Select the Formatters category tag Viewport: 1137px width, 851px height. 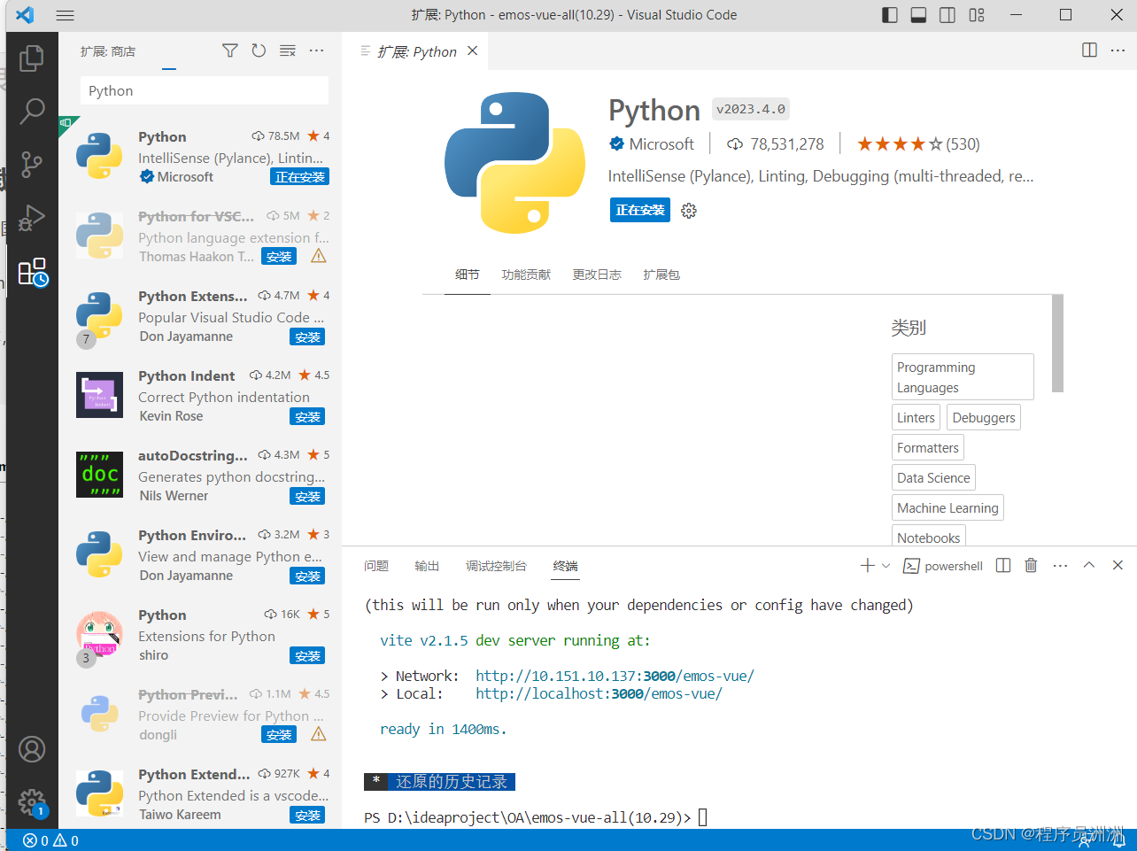[927, 448]
